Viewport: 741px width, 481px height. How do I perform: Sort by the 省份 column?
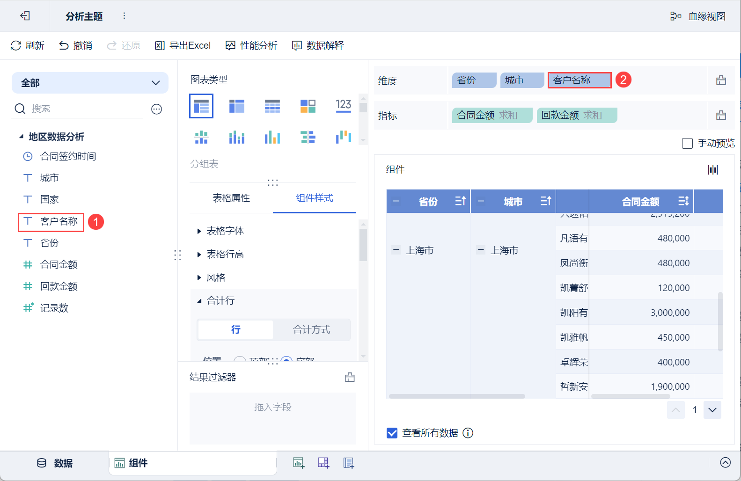461,201
